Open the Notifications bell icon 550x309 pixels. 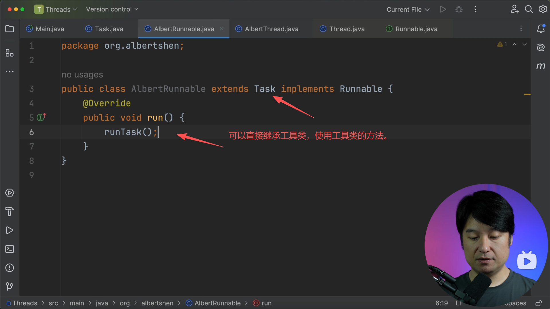541,29
